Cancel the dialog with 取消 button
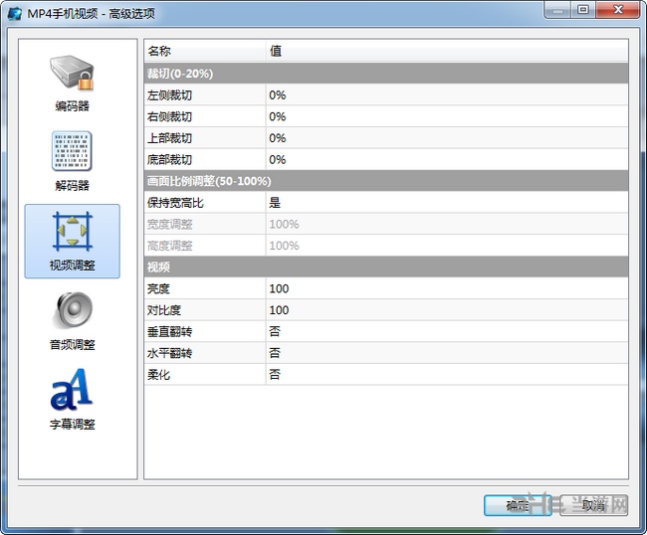647x535 pixels. point(594,505)
